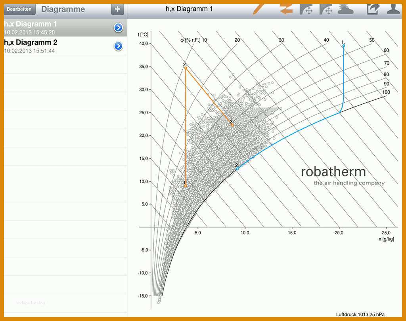Image resolution: width=406 pixels, height=321 pixels.
Task: Click the move-diagram icon beside the orange arrows
Action: pyautogui.click(x=306, y=10)
